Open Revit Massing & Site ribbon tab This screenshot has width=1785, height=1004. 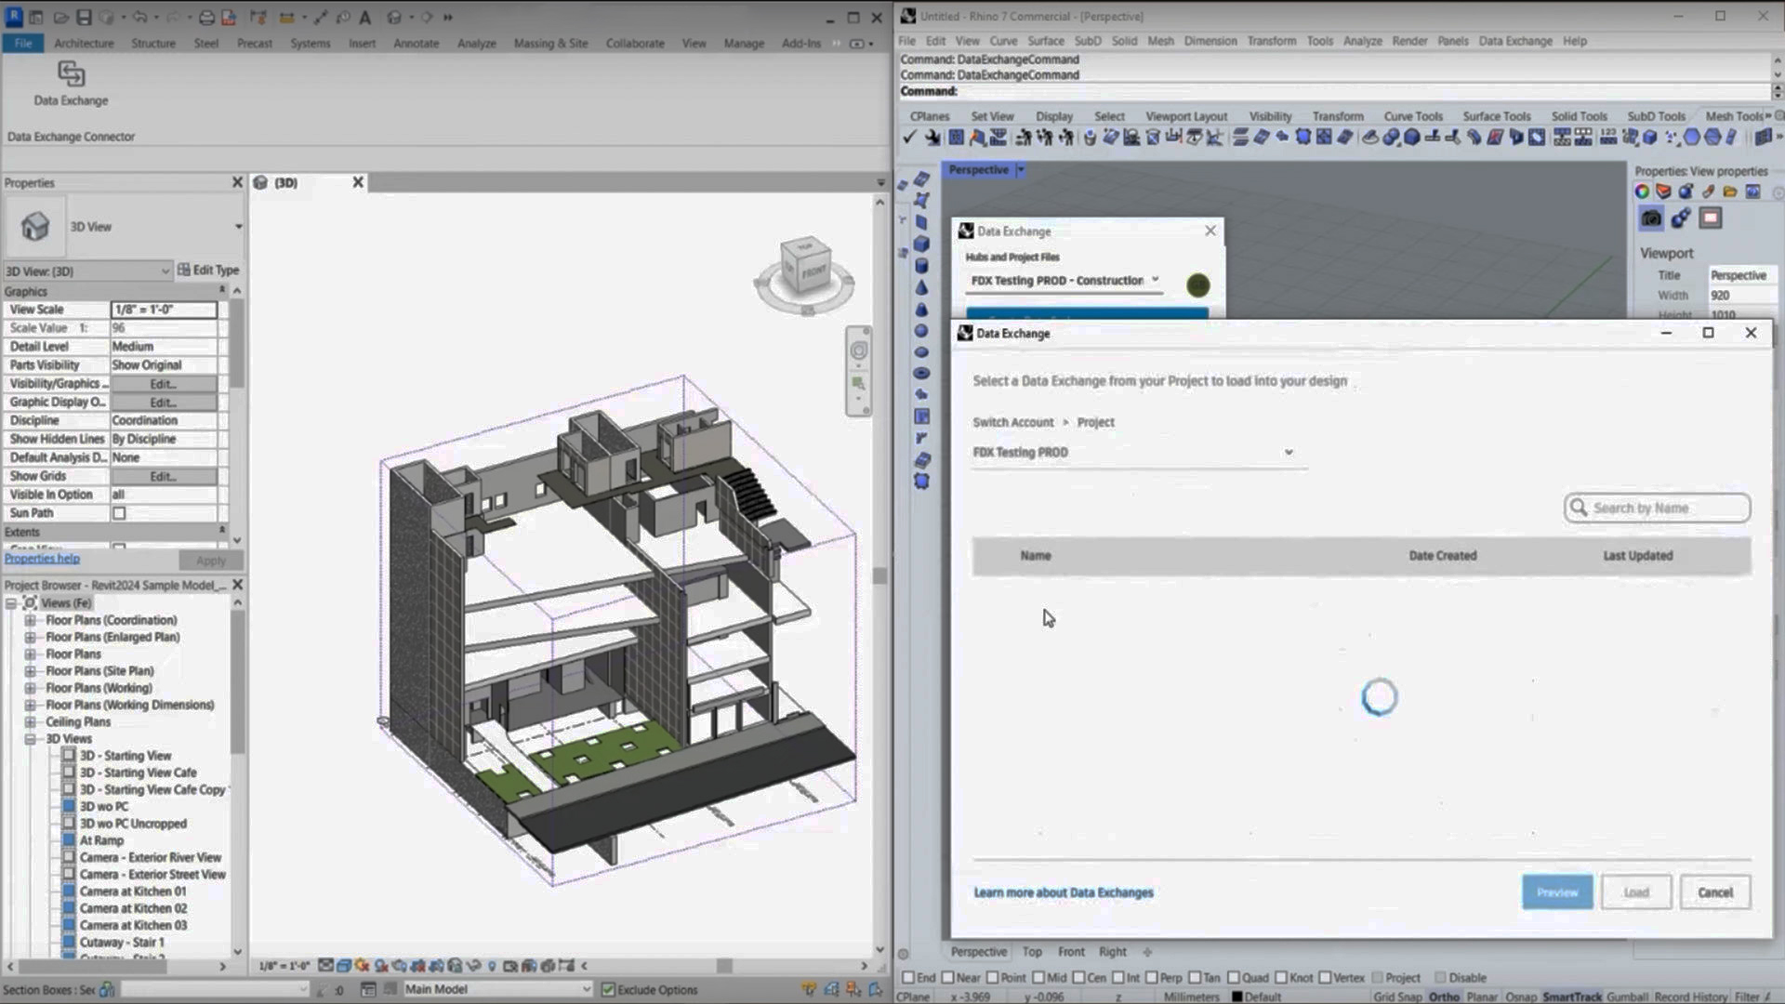550,43
